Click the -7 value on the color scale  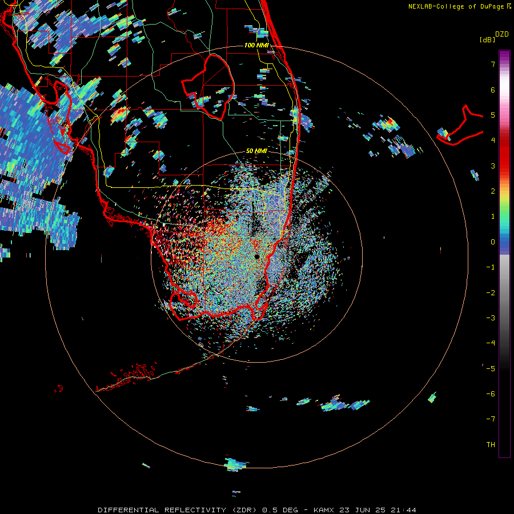[491, 419]
